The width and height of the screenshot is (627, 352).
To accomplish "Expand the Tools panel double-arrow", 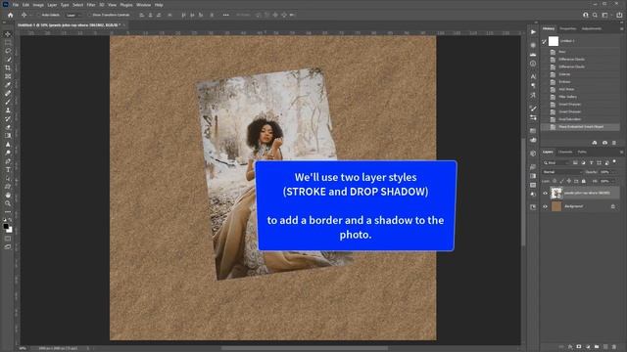I will tap(4, 22).
